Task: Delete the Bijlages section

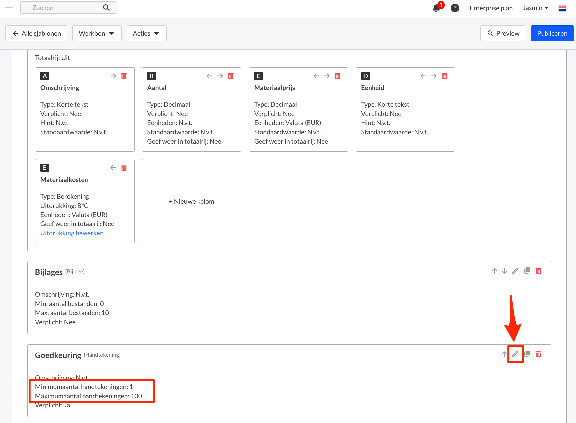Action: click(538, 271)
